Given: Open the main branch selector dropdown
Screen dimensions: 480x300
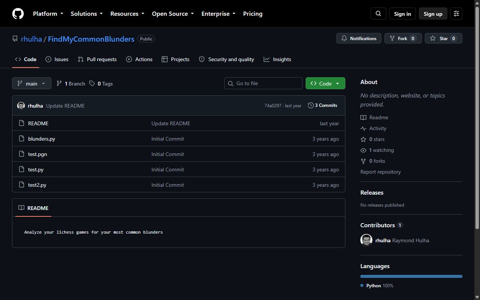Looking at the screenshot, I should 31,83.
